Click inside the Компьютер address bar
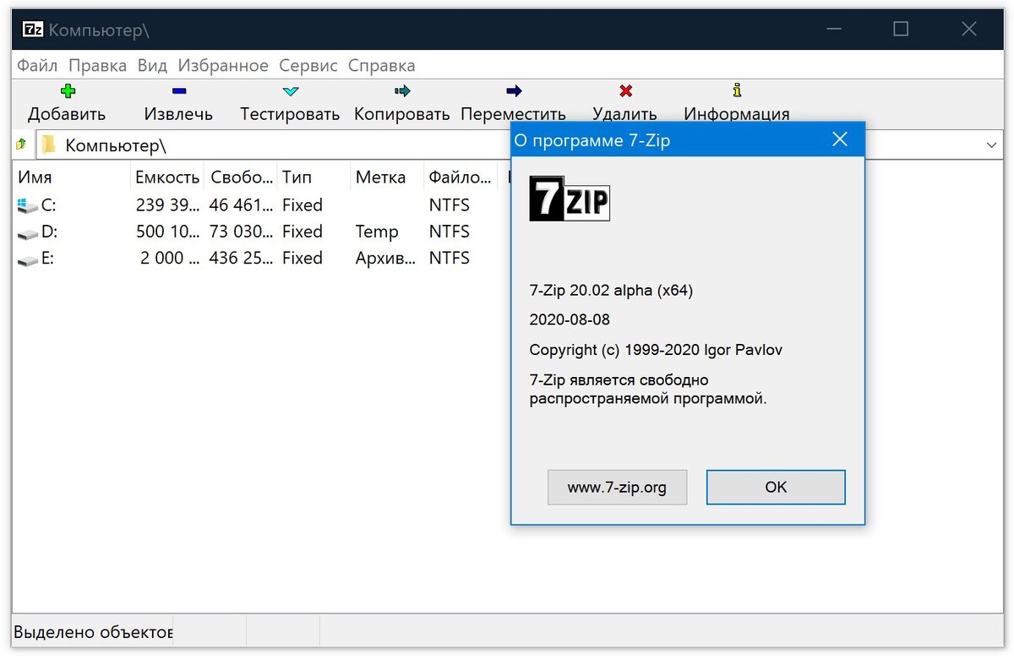The height and width of the screenshot is (660, 1014). click(253, 144)
